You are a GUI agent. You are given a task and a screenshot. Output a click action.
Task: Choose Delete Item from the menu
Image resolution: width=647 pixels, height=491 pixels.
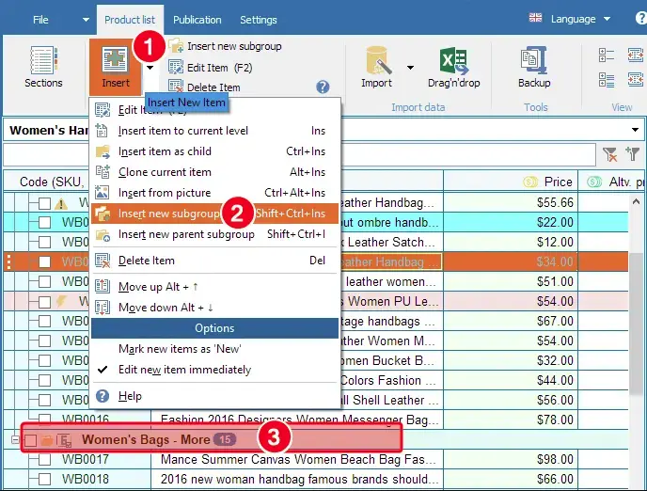(214, 261)
